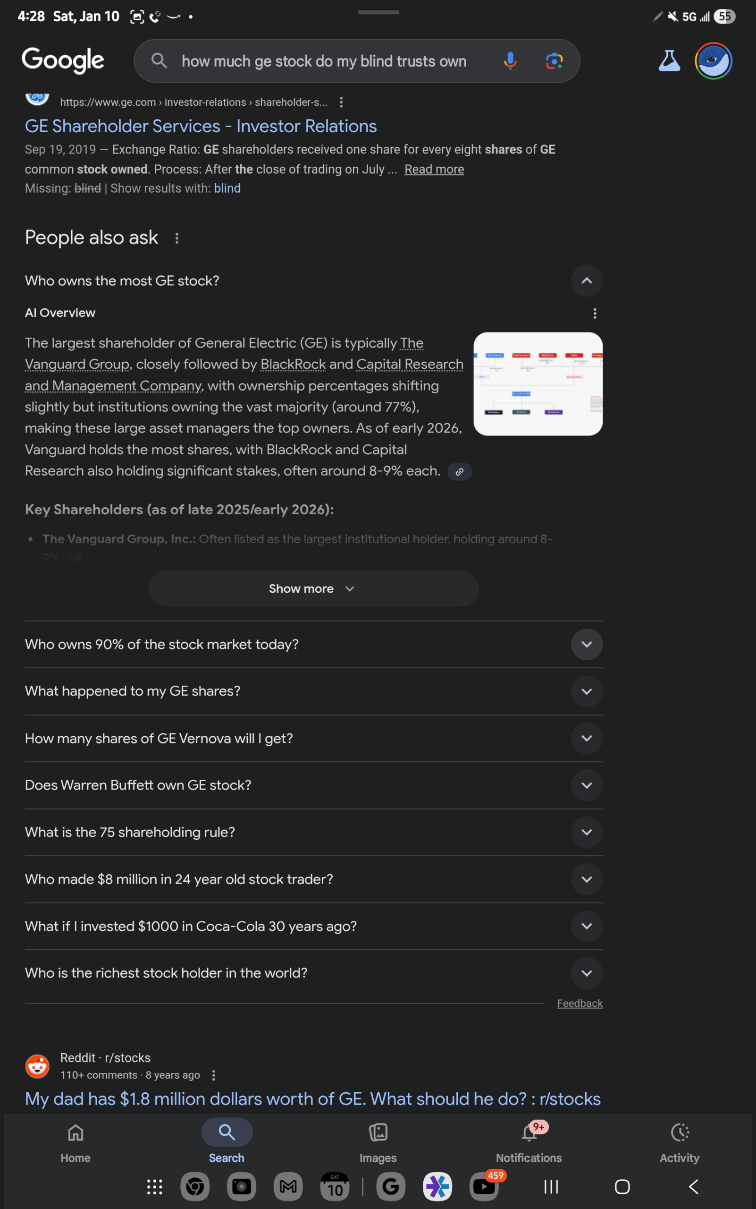Tap the voice search microphone icon
756x1209 pixels.
click(x=510, y=61)
